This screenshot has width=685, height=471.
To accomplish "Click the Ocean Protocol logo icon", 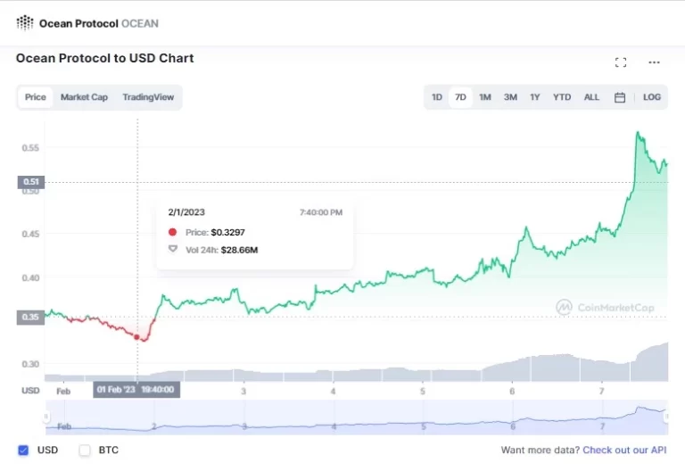I will [25, 23].
